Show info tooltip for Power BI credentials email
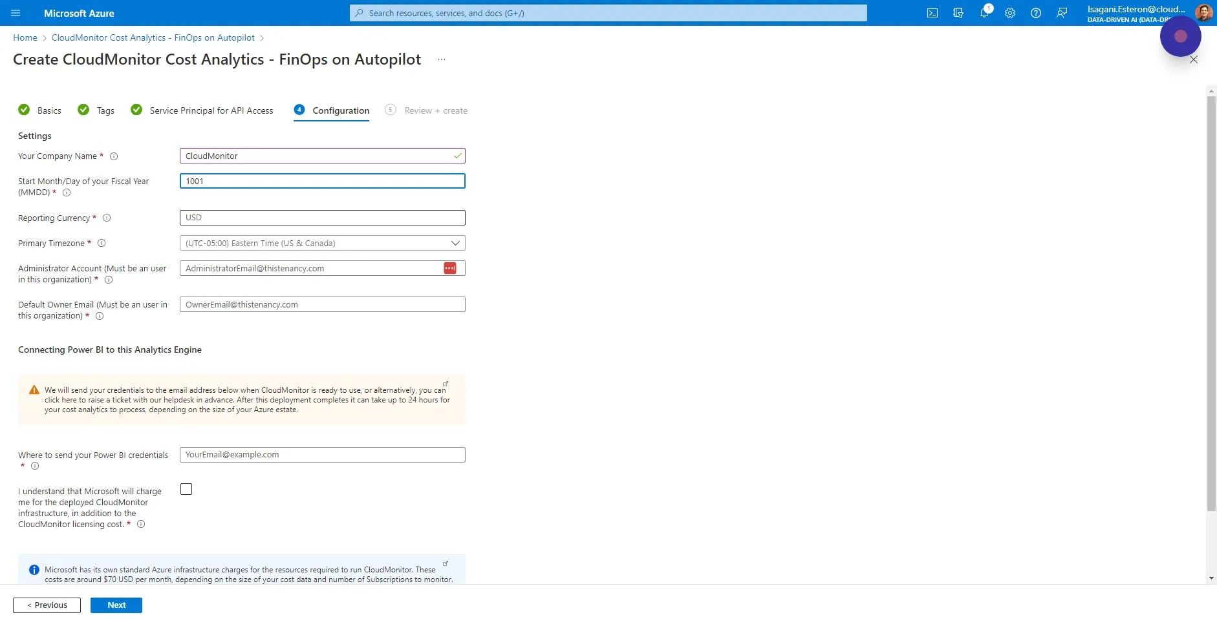The width and height of the screenshot is (1217, 626). [x=35, y=466]
